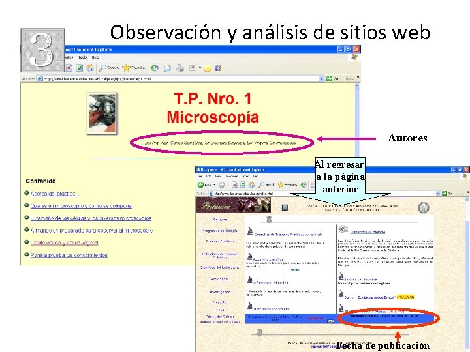Click Home icon in Botánica browser toolbar

pyautogui.click(x=251, y=184)
